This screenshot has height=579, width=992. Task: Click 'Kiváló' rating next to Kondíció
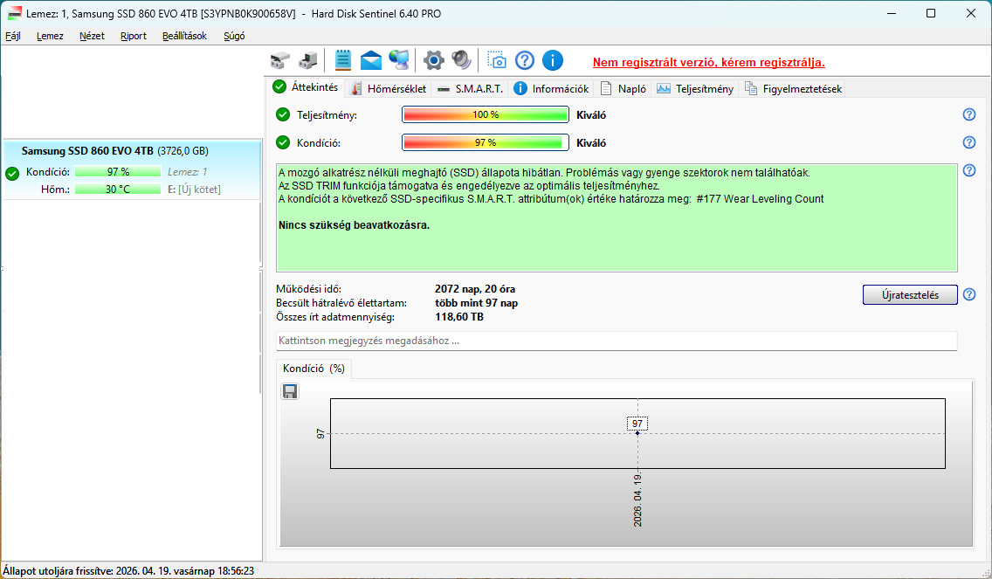coord(591,143)
